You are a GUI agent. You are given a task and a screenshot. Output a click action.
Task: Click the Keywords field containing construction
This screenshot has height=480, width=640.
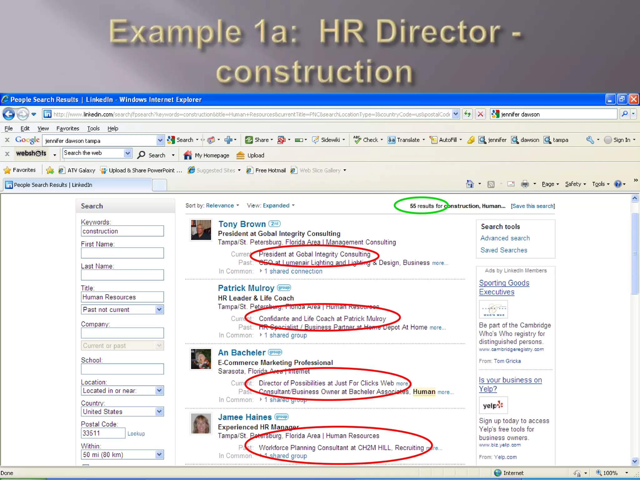[x=122, y=231]
